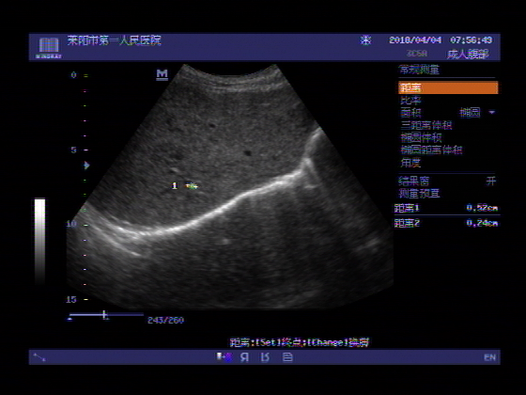Screen dimensions: 526x395
Task: Click the rotated R image-rotation icon
Action: (x=265, y=357)
